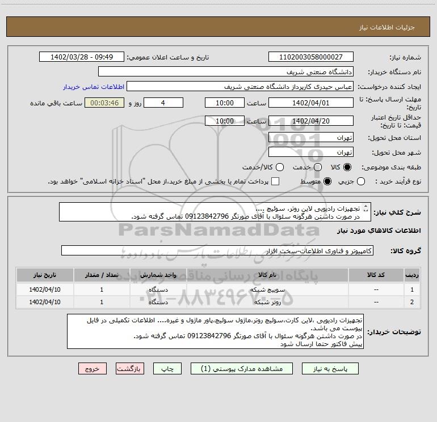The image size is (437, 422).
Task: Click the 'نام کالا' column header
Action: point(267,275)
